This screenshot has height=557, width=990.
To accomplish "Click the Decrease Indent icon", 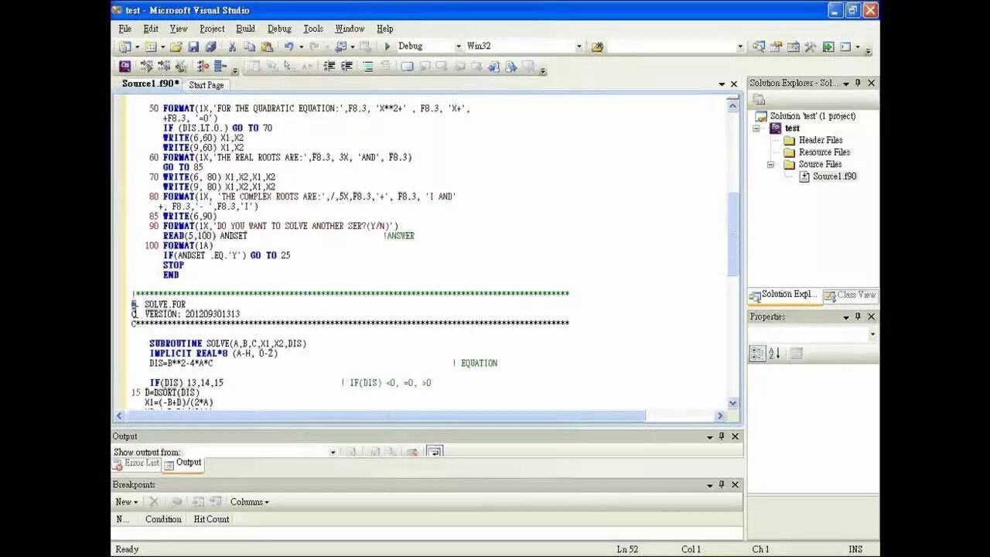I will point(329,67).
